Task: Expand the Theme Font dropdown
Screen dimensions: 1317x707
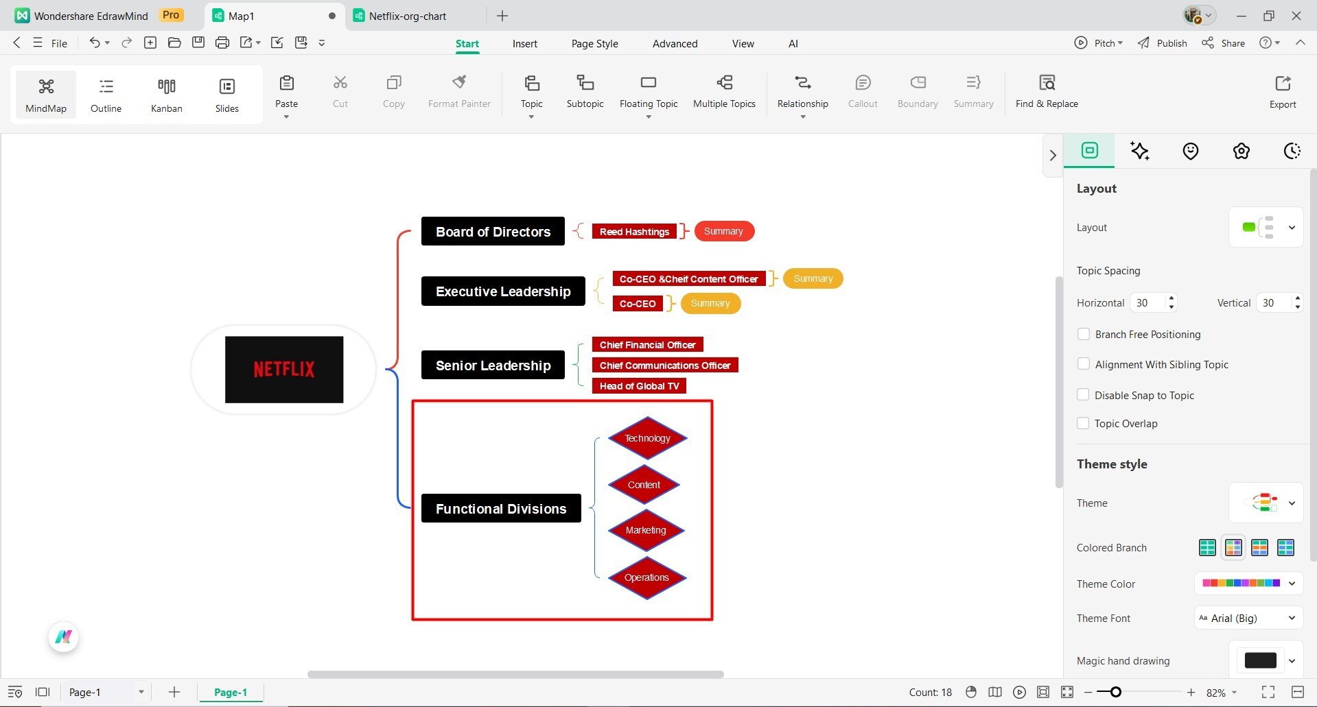Action: pyautogui.click(x=1248, y=618)
